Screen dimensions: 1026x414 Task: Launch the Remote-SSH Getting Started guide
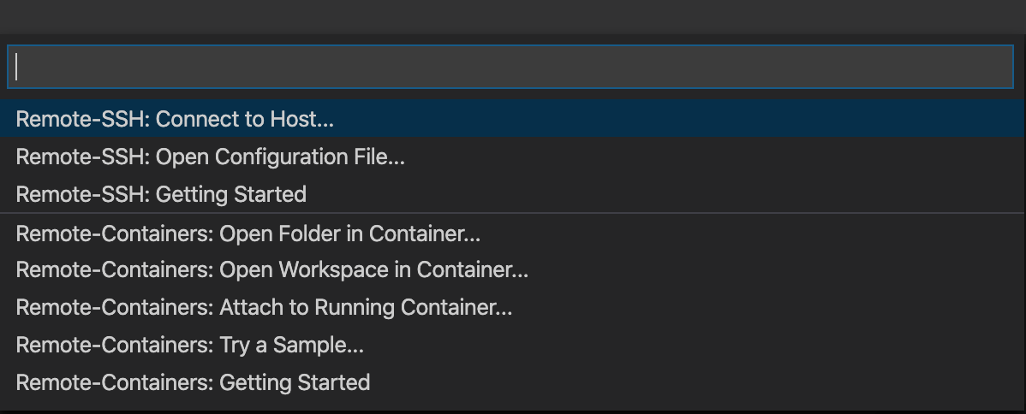pos(513,194)
